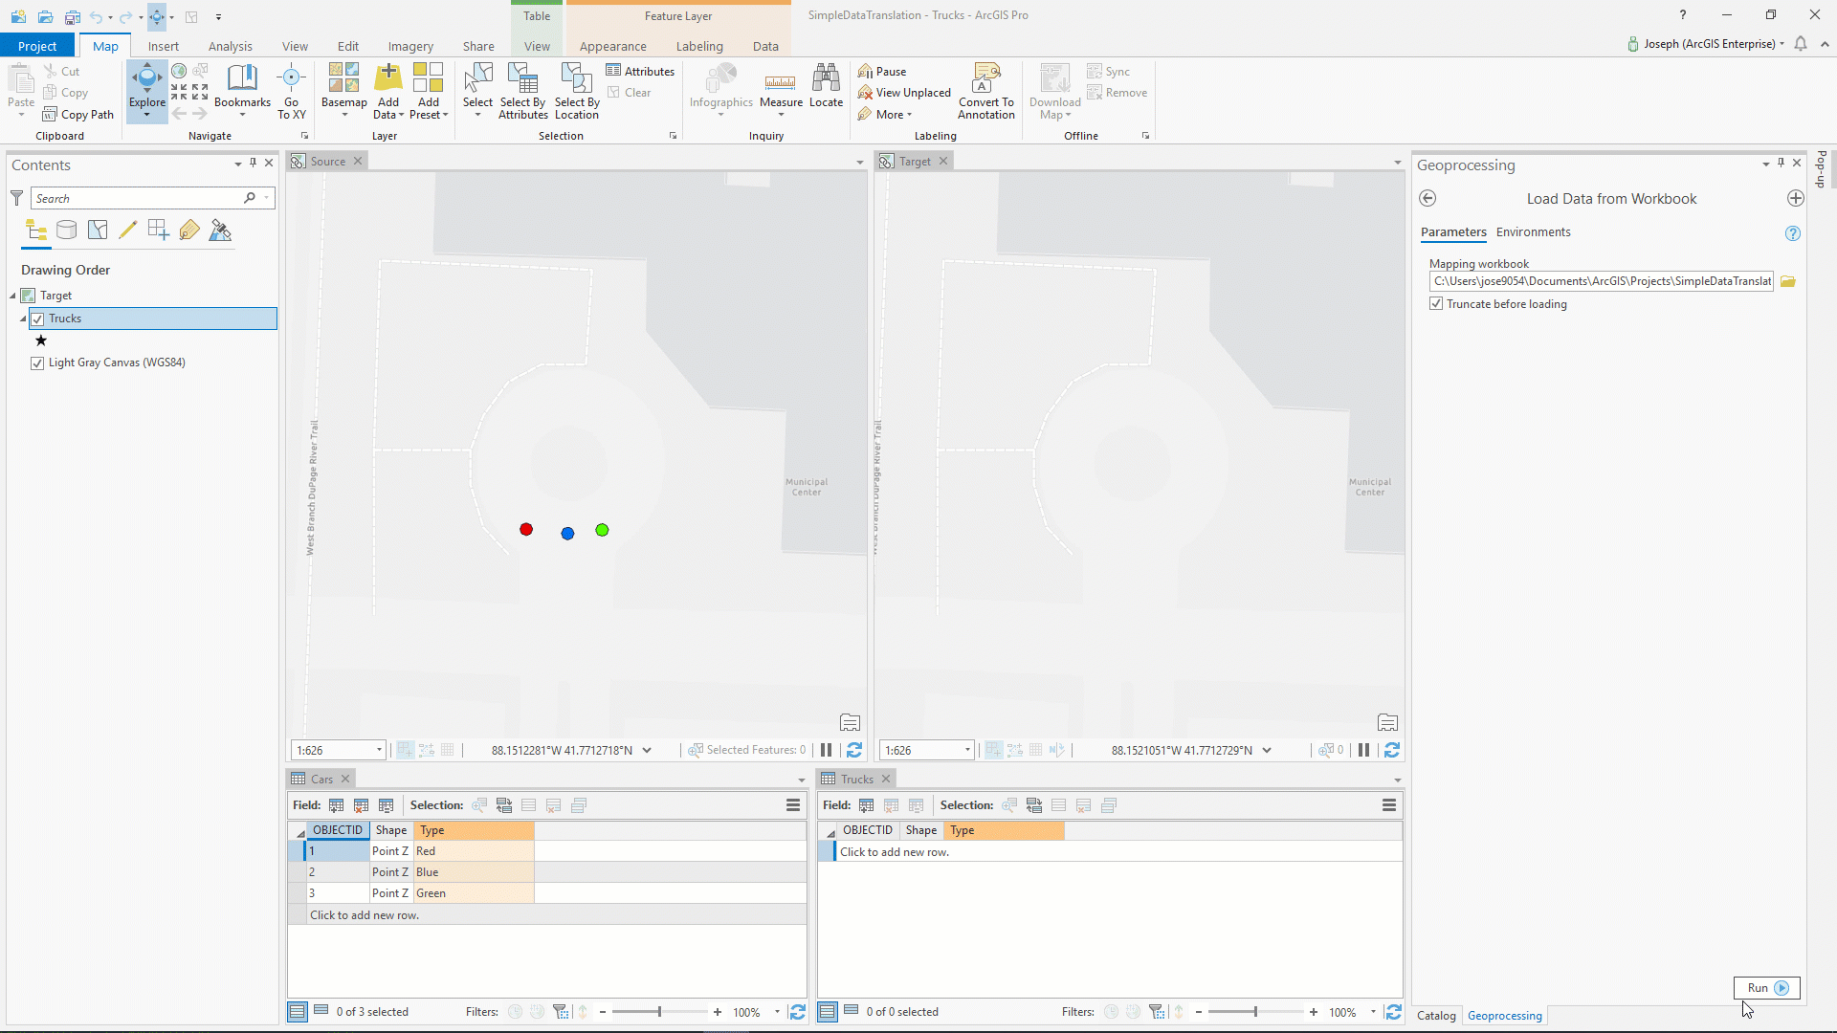This screenshot has height=1033, width=1837.
Task: Open Select By Location
Action: tap(577, 91)
